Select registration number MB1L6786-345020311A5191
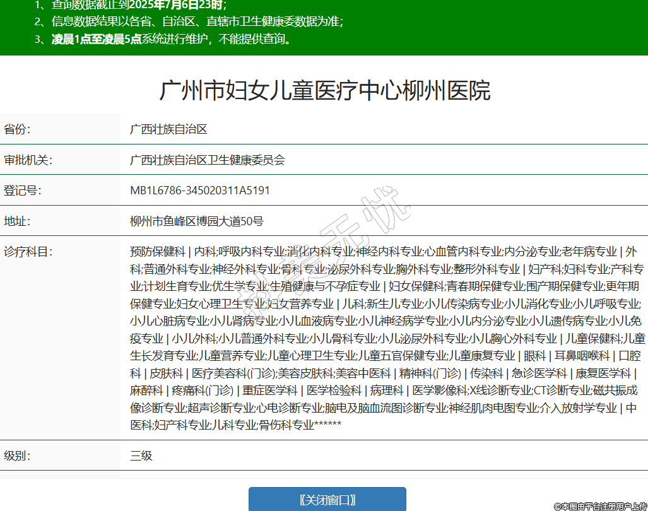648x511 pixels. tap(200, 191)
